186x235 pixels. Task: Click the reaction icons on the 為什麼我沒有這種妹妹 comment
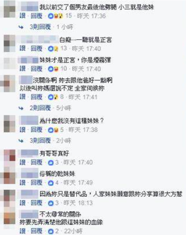(x=53, y=130)
